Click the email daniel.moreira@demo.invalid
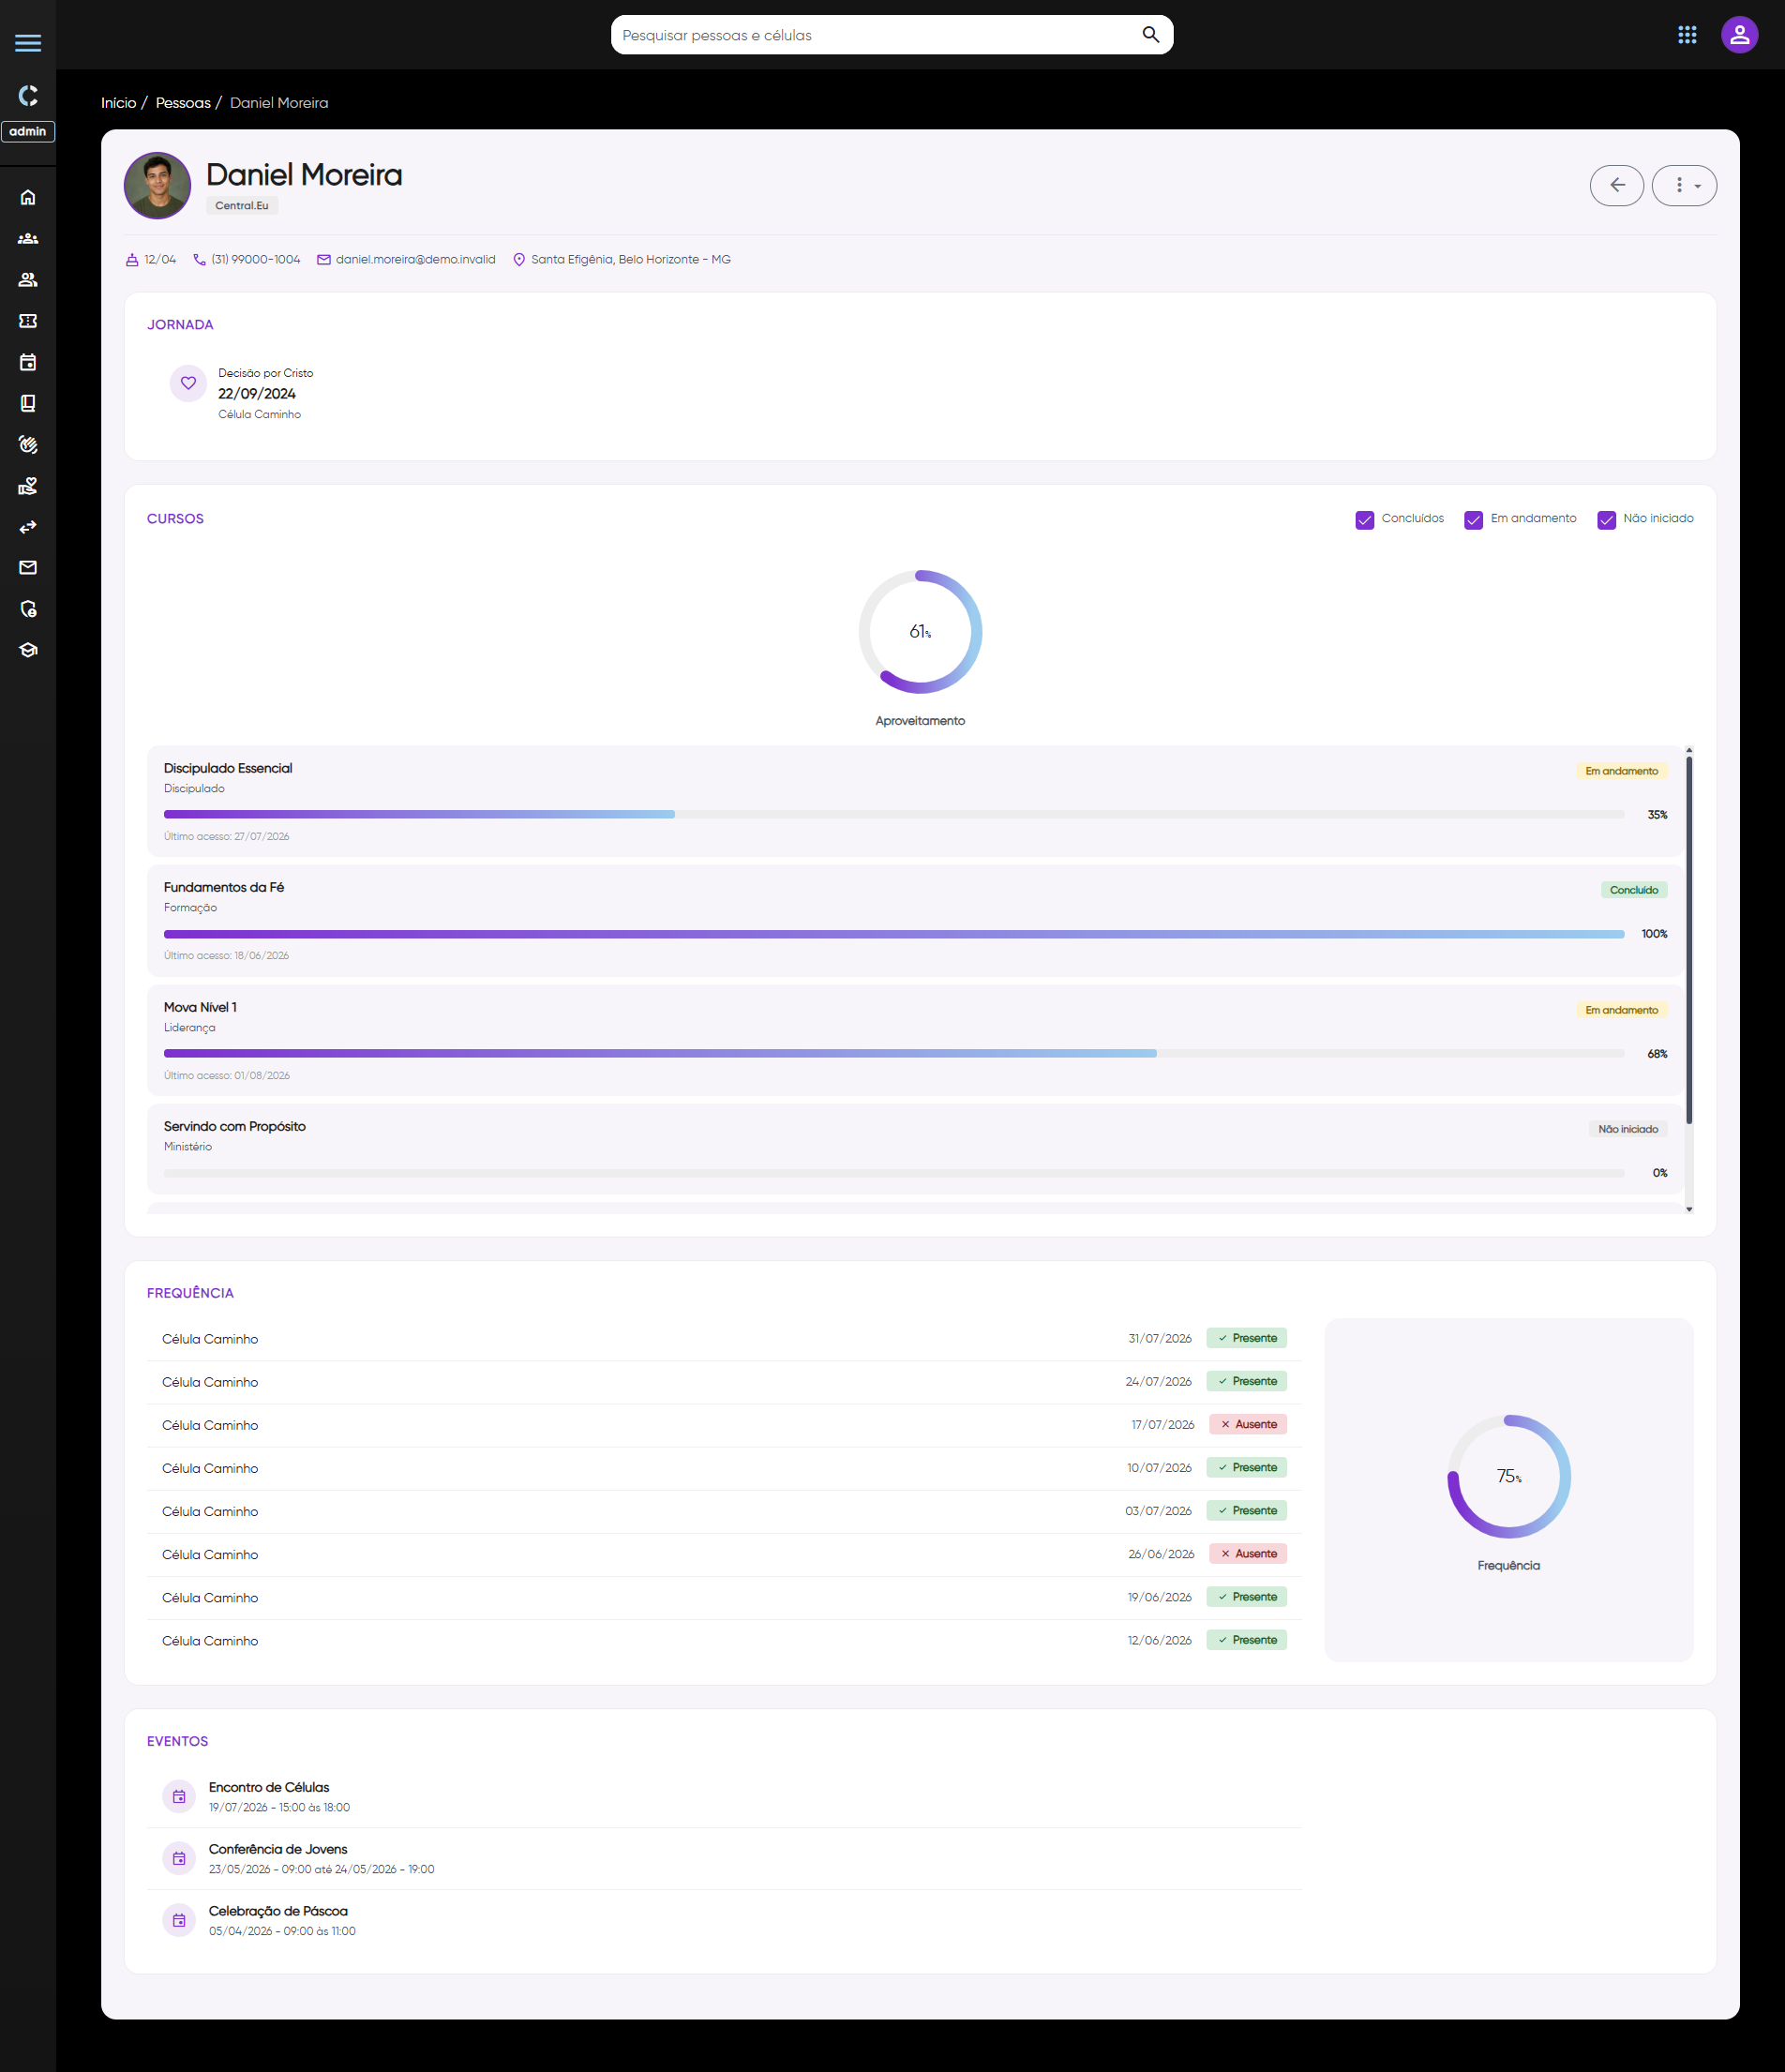Viewport: 1785px width, 2072px height. coord(415,259)
